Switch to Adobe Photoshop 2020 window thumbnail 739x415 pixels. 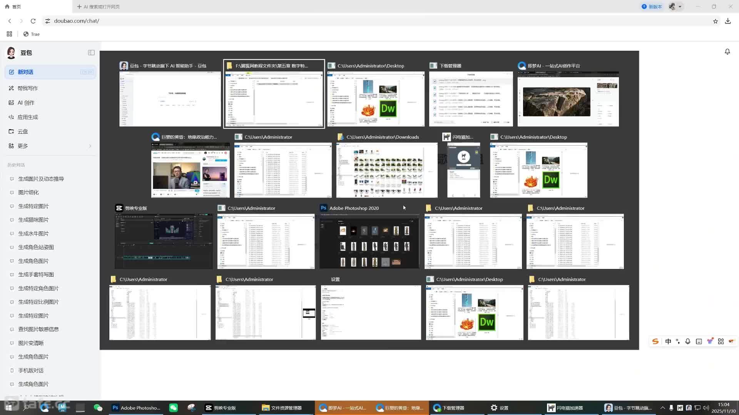point(369,241)
